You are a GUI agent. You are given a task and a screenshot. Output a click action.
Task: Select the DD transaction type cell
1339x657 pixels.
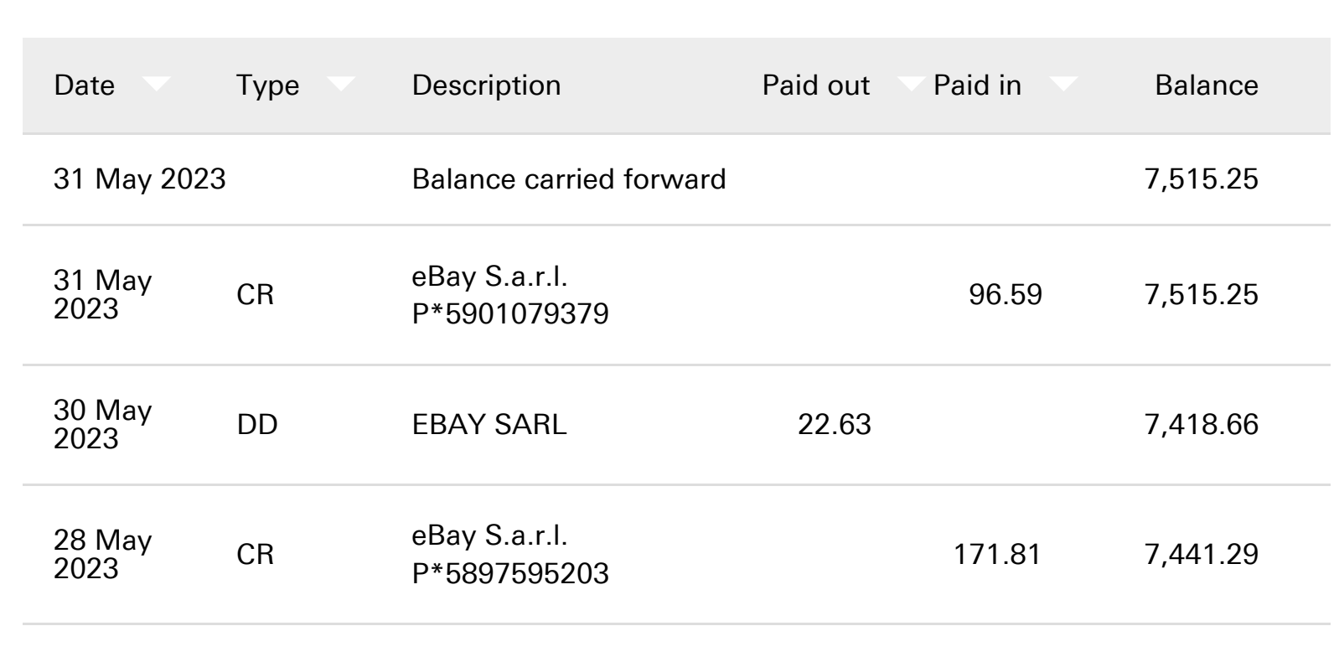[257, 425]
